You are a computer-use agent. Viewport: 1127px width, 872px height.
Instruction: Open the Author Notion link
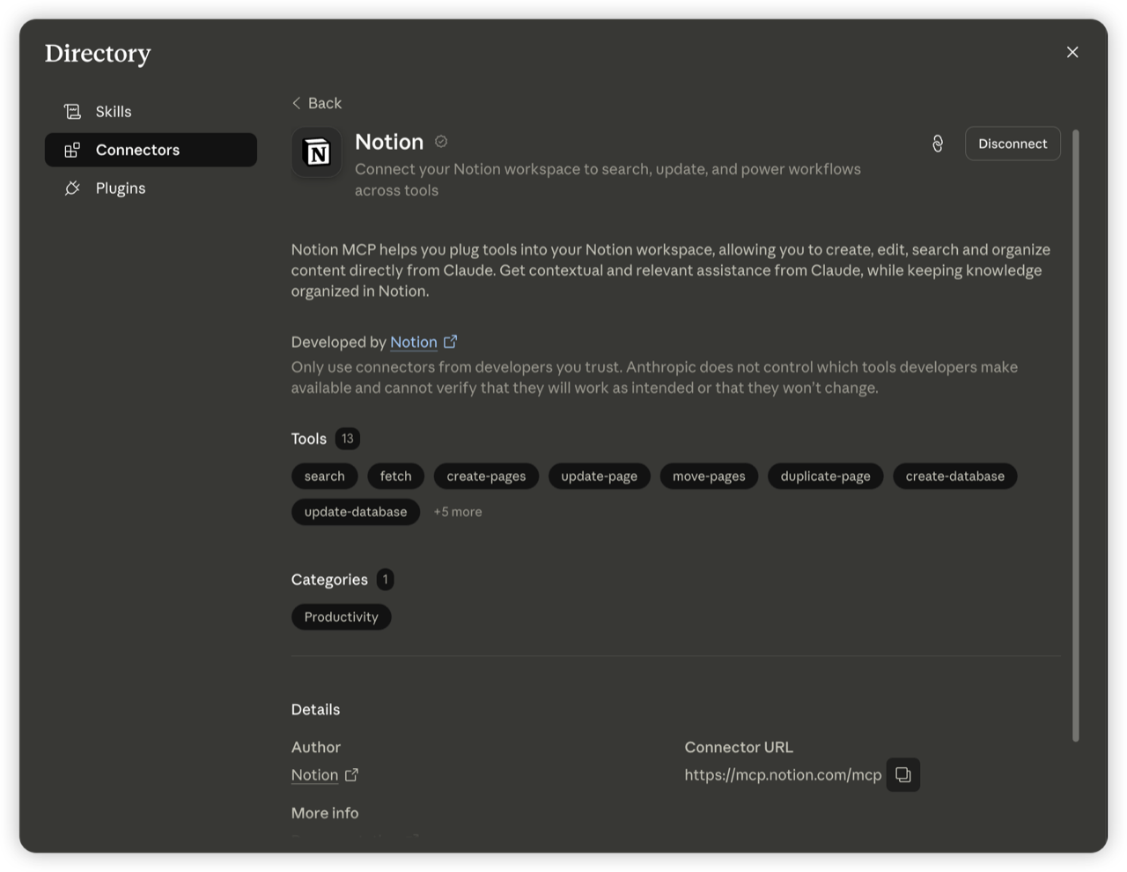(314, 775)
